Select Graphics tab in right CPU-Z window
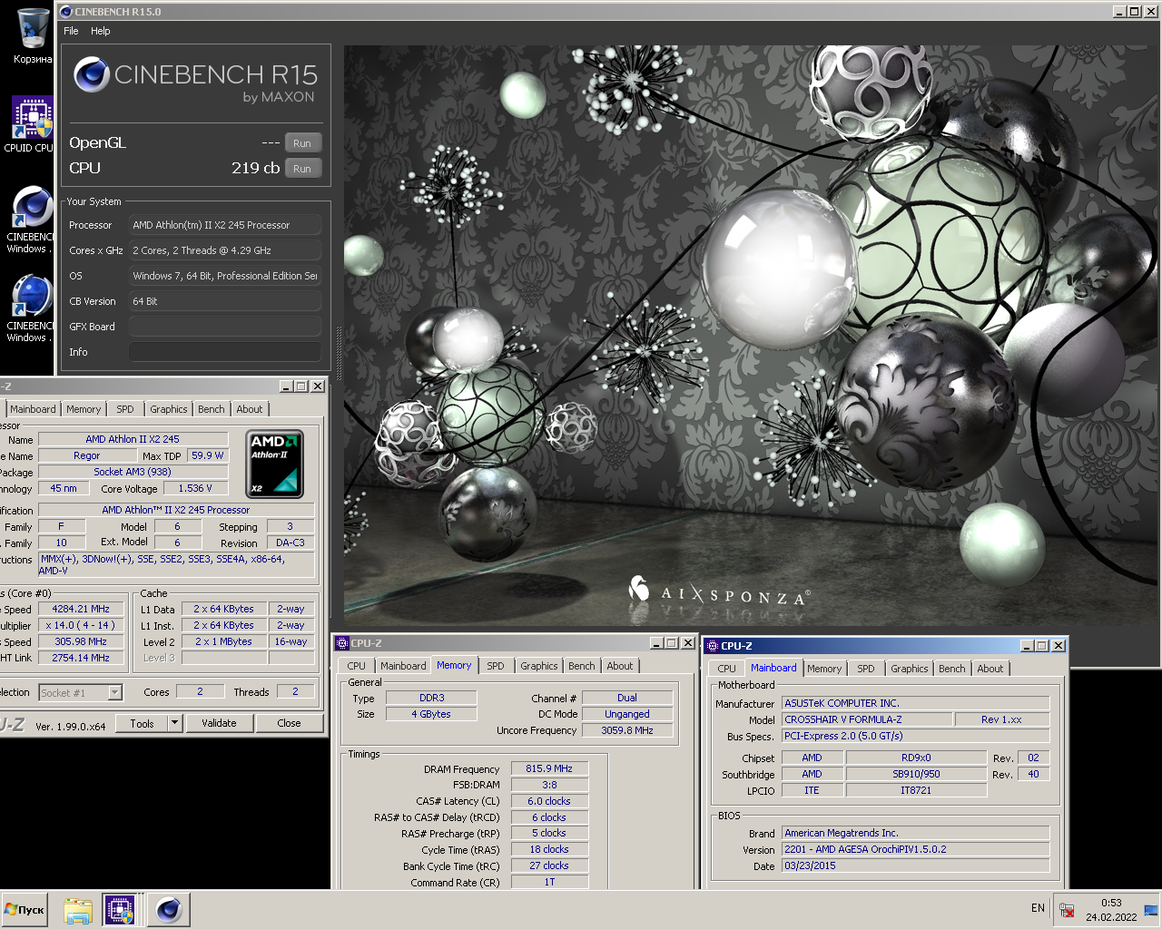The width and height of the screenshot is (1162, 929). point(910,669)
